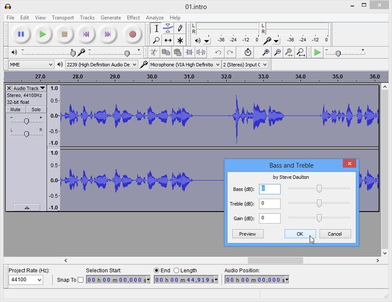This screenshot has width=392, height=302.
Task: Skip to End of track
Action: click(x=108, y=34)
